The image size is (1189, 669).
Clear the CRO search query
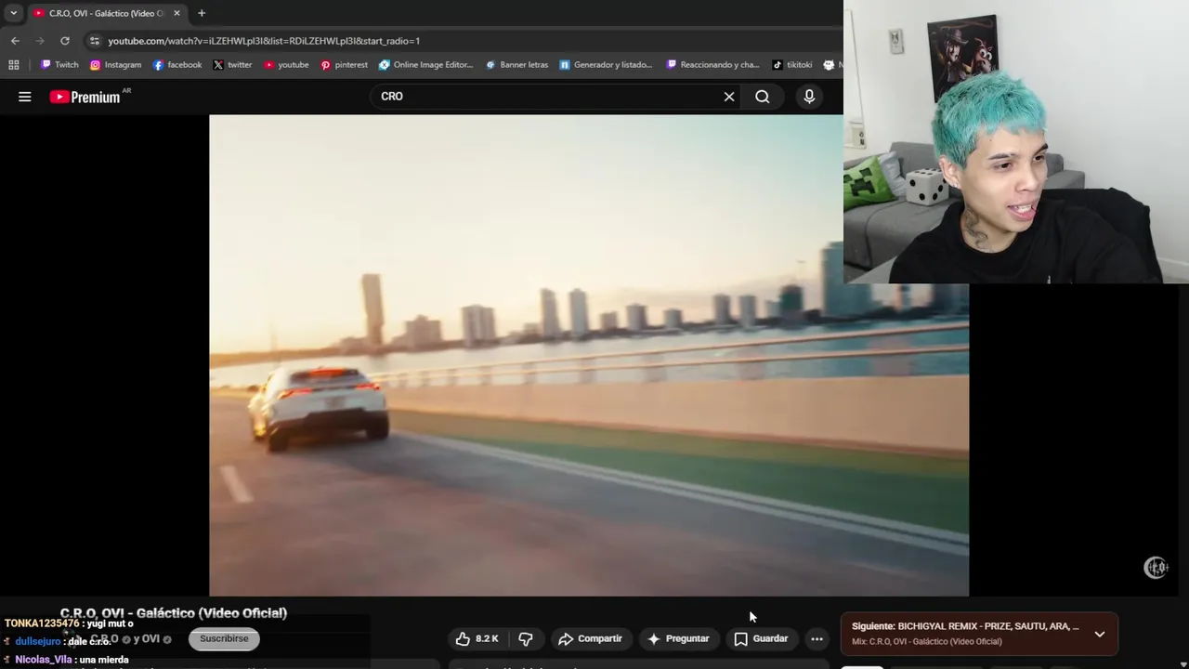point(729,97)
